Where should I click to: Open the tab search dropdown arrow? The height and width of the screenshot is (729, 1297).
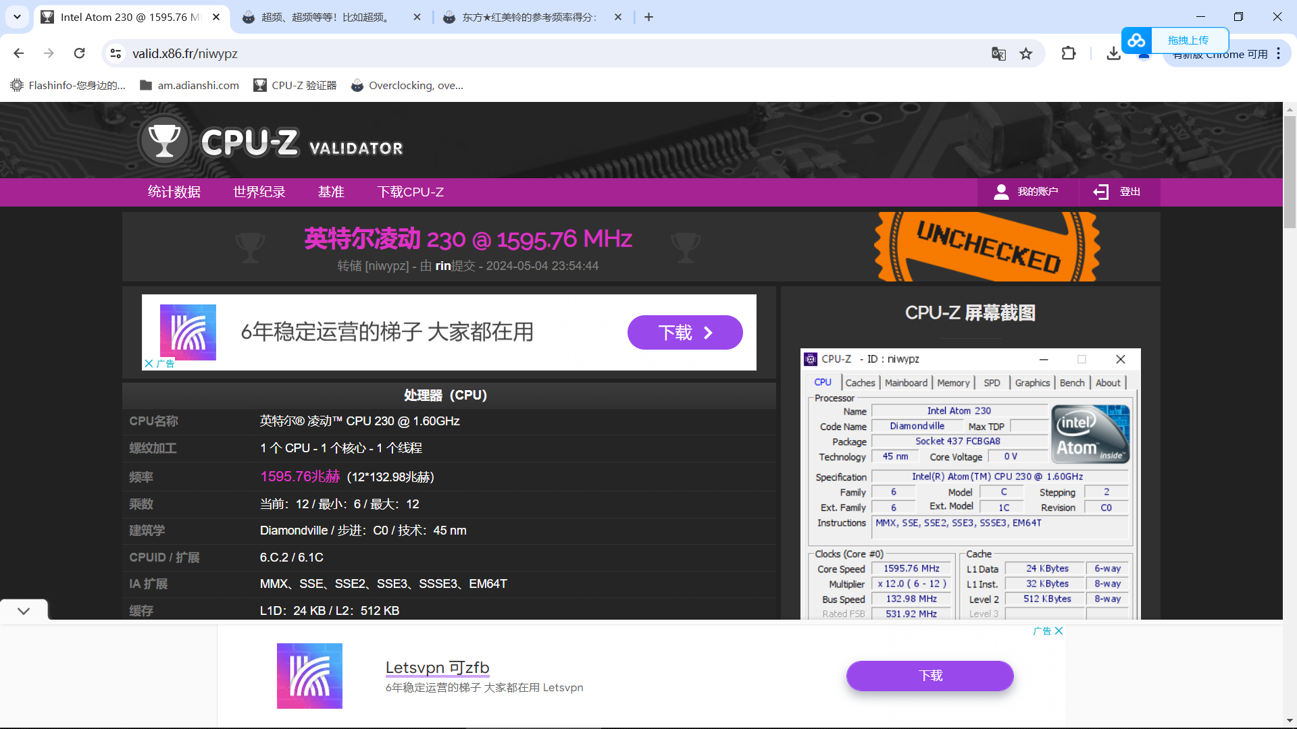point(17,17)
